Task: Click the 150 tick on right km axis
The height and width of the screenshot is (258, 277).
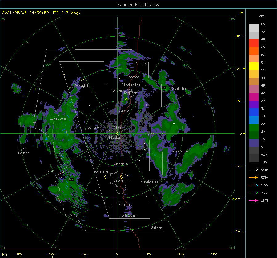Action: click(x=238, y=37)
